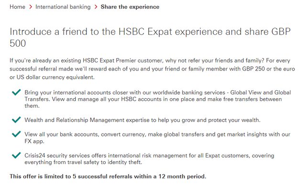Image resolution: width=306 pixels, height=186 pixels.
Task: Click the FX app bullet text
Action: [x=157, y=137]
